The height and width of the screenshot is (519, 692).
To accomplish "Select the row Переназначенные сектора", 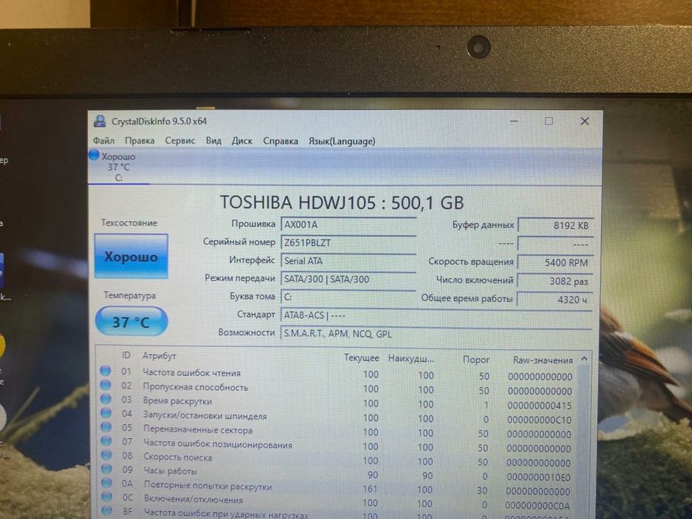I will (x=337, y=432).
